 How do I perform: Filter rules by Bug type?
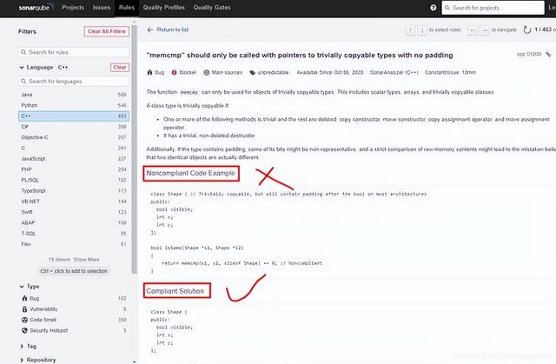pyautogui.click(x=74, y=299)
